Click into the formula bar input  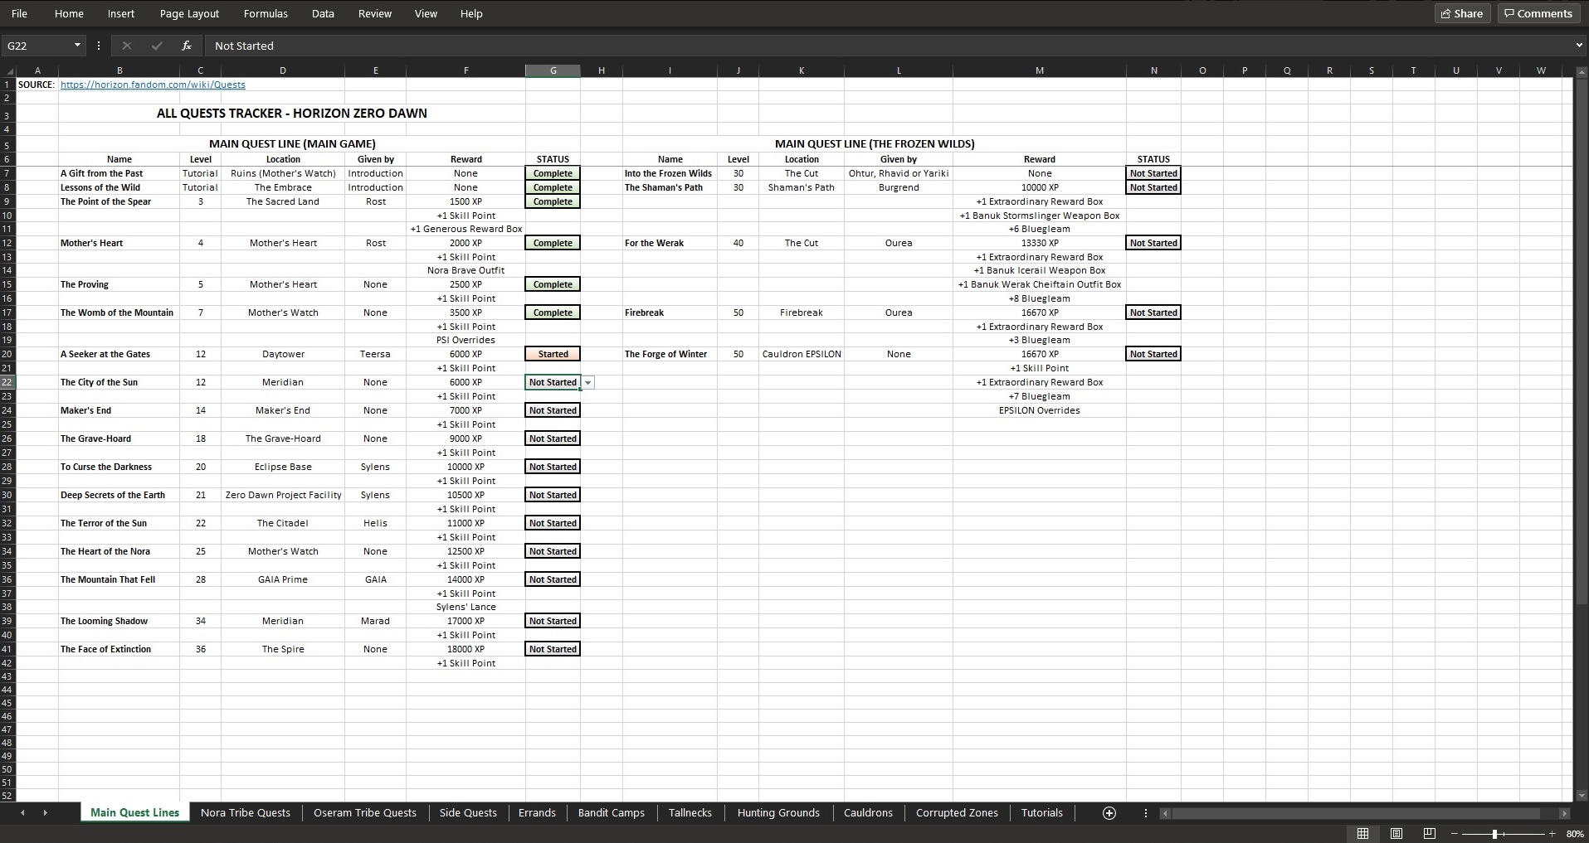(x=888, y=46)
